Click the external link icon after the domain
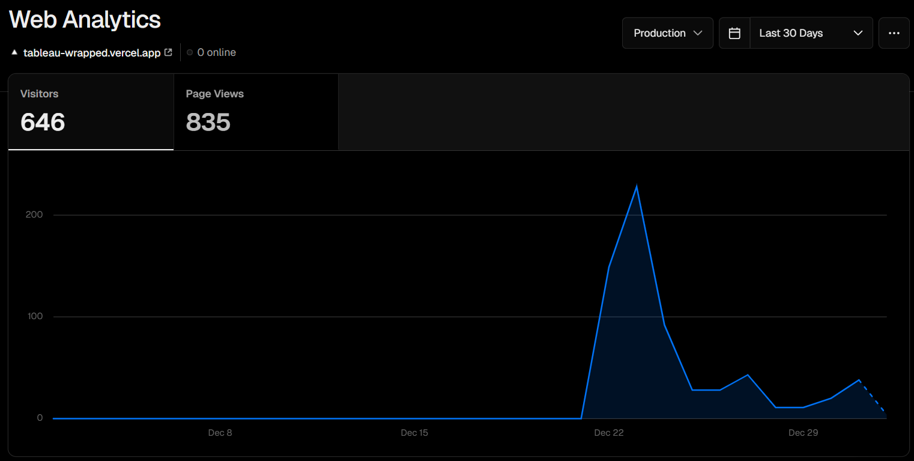The height and width of the screenshot is (461, 914). (x=168, y=52)
